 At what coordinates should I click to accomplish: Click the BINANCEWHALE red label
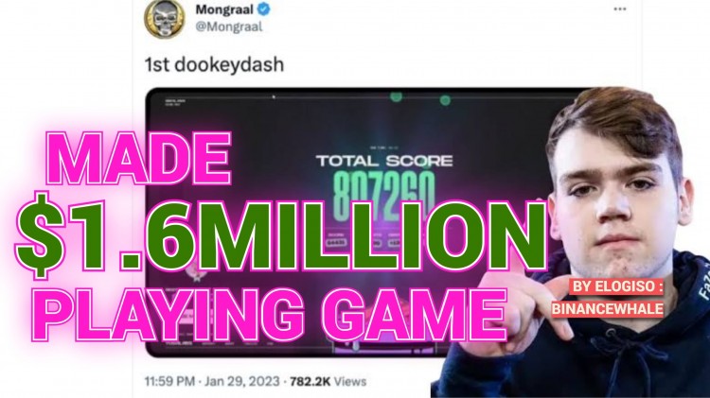pos(607,309)
